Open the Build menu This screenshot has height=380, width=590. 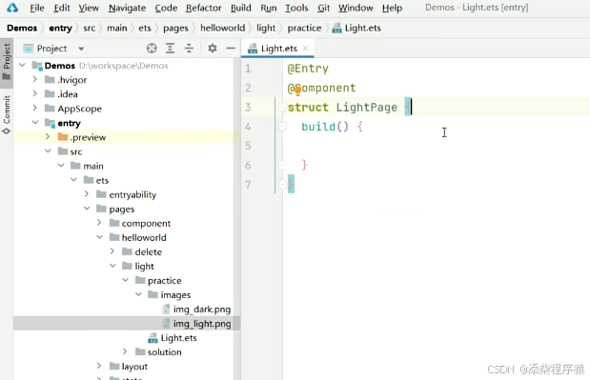(x=241, y=8)
